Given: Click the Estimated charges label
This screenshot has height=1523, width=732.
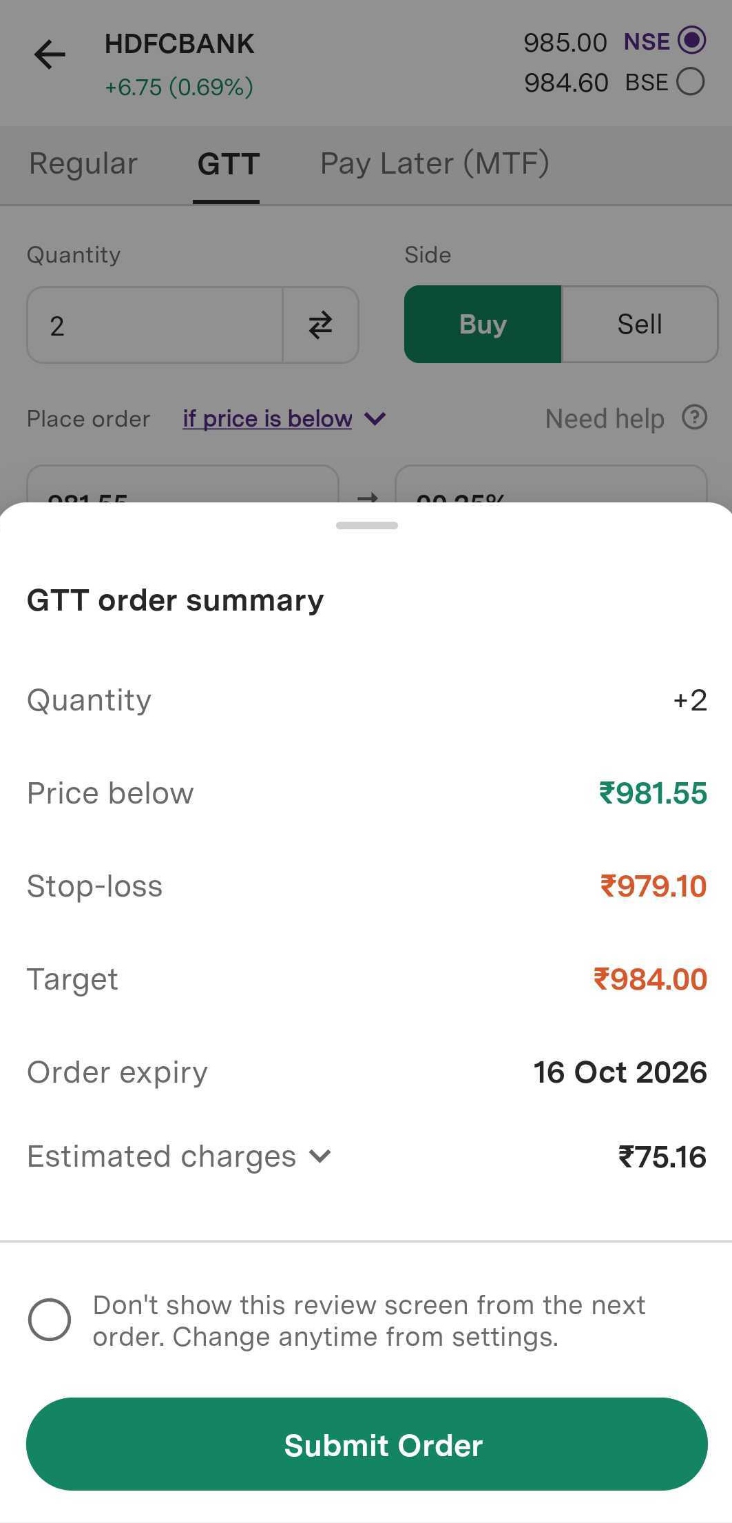Looking at the screenshot, I should point(161,1156).
